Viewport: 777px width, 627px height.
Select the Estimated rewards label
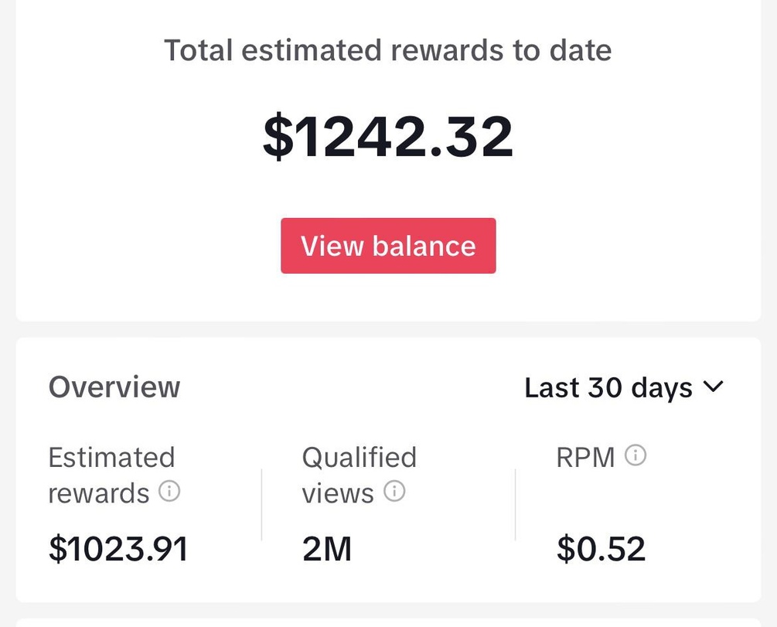tap(111, 475)
